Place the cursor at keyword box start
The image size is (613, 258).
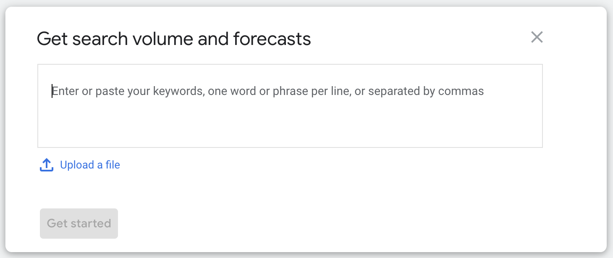[x=52, y=91]
